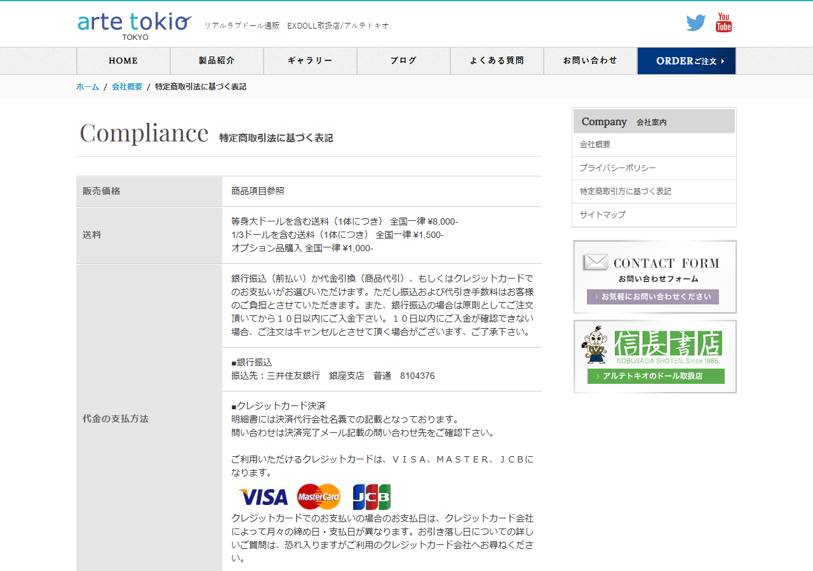The width and height of the screenshot is (813, 571).
Task: Click the arte tokio logo
Action: click(135, 25)
